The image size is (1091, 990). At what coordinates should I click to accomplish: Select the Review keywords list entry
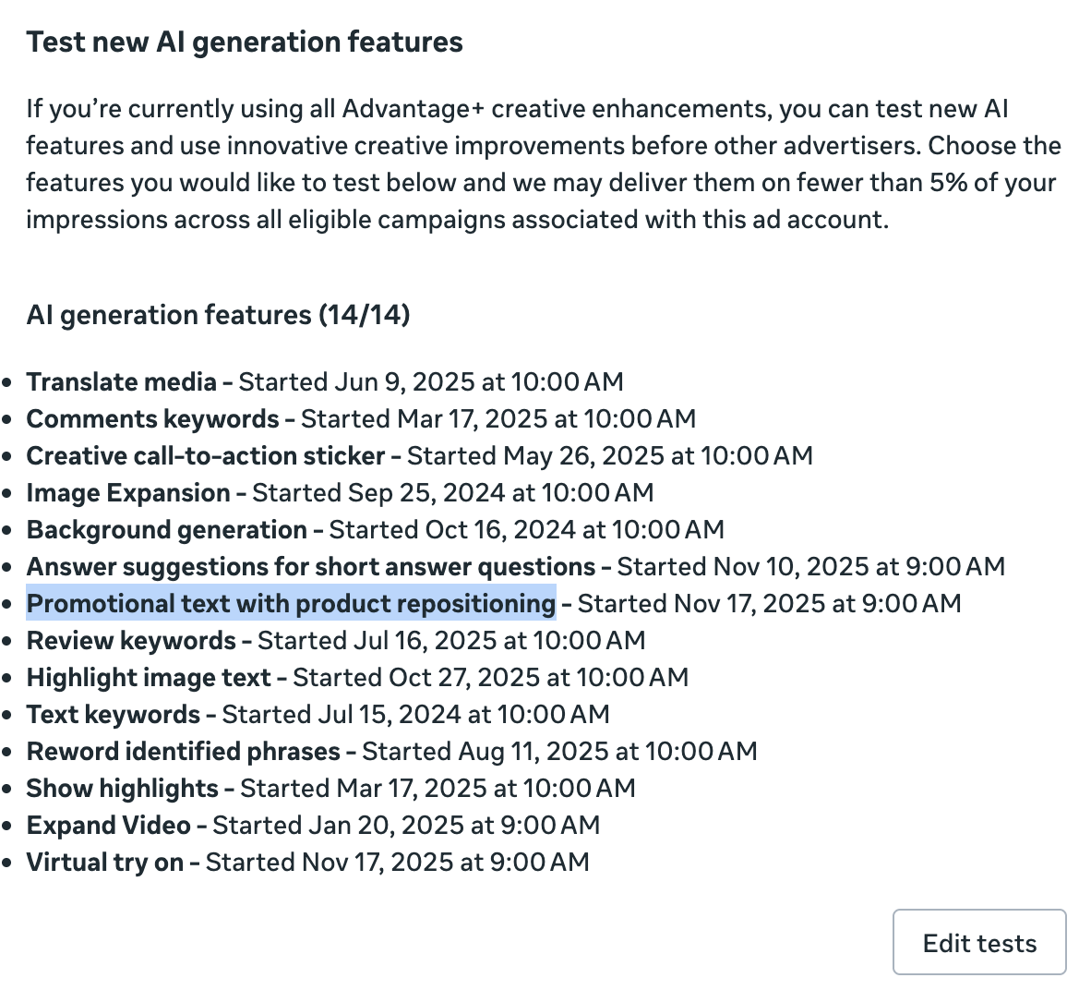pyautogui.click(x=131, y=641)
